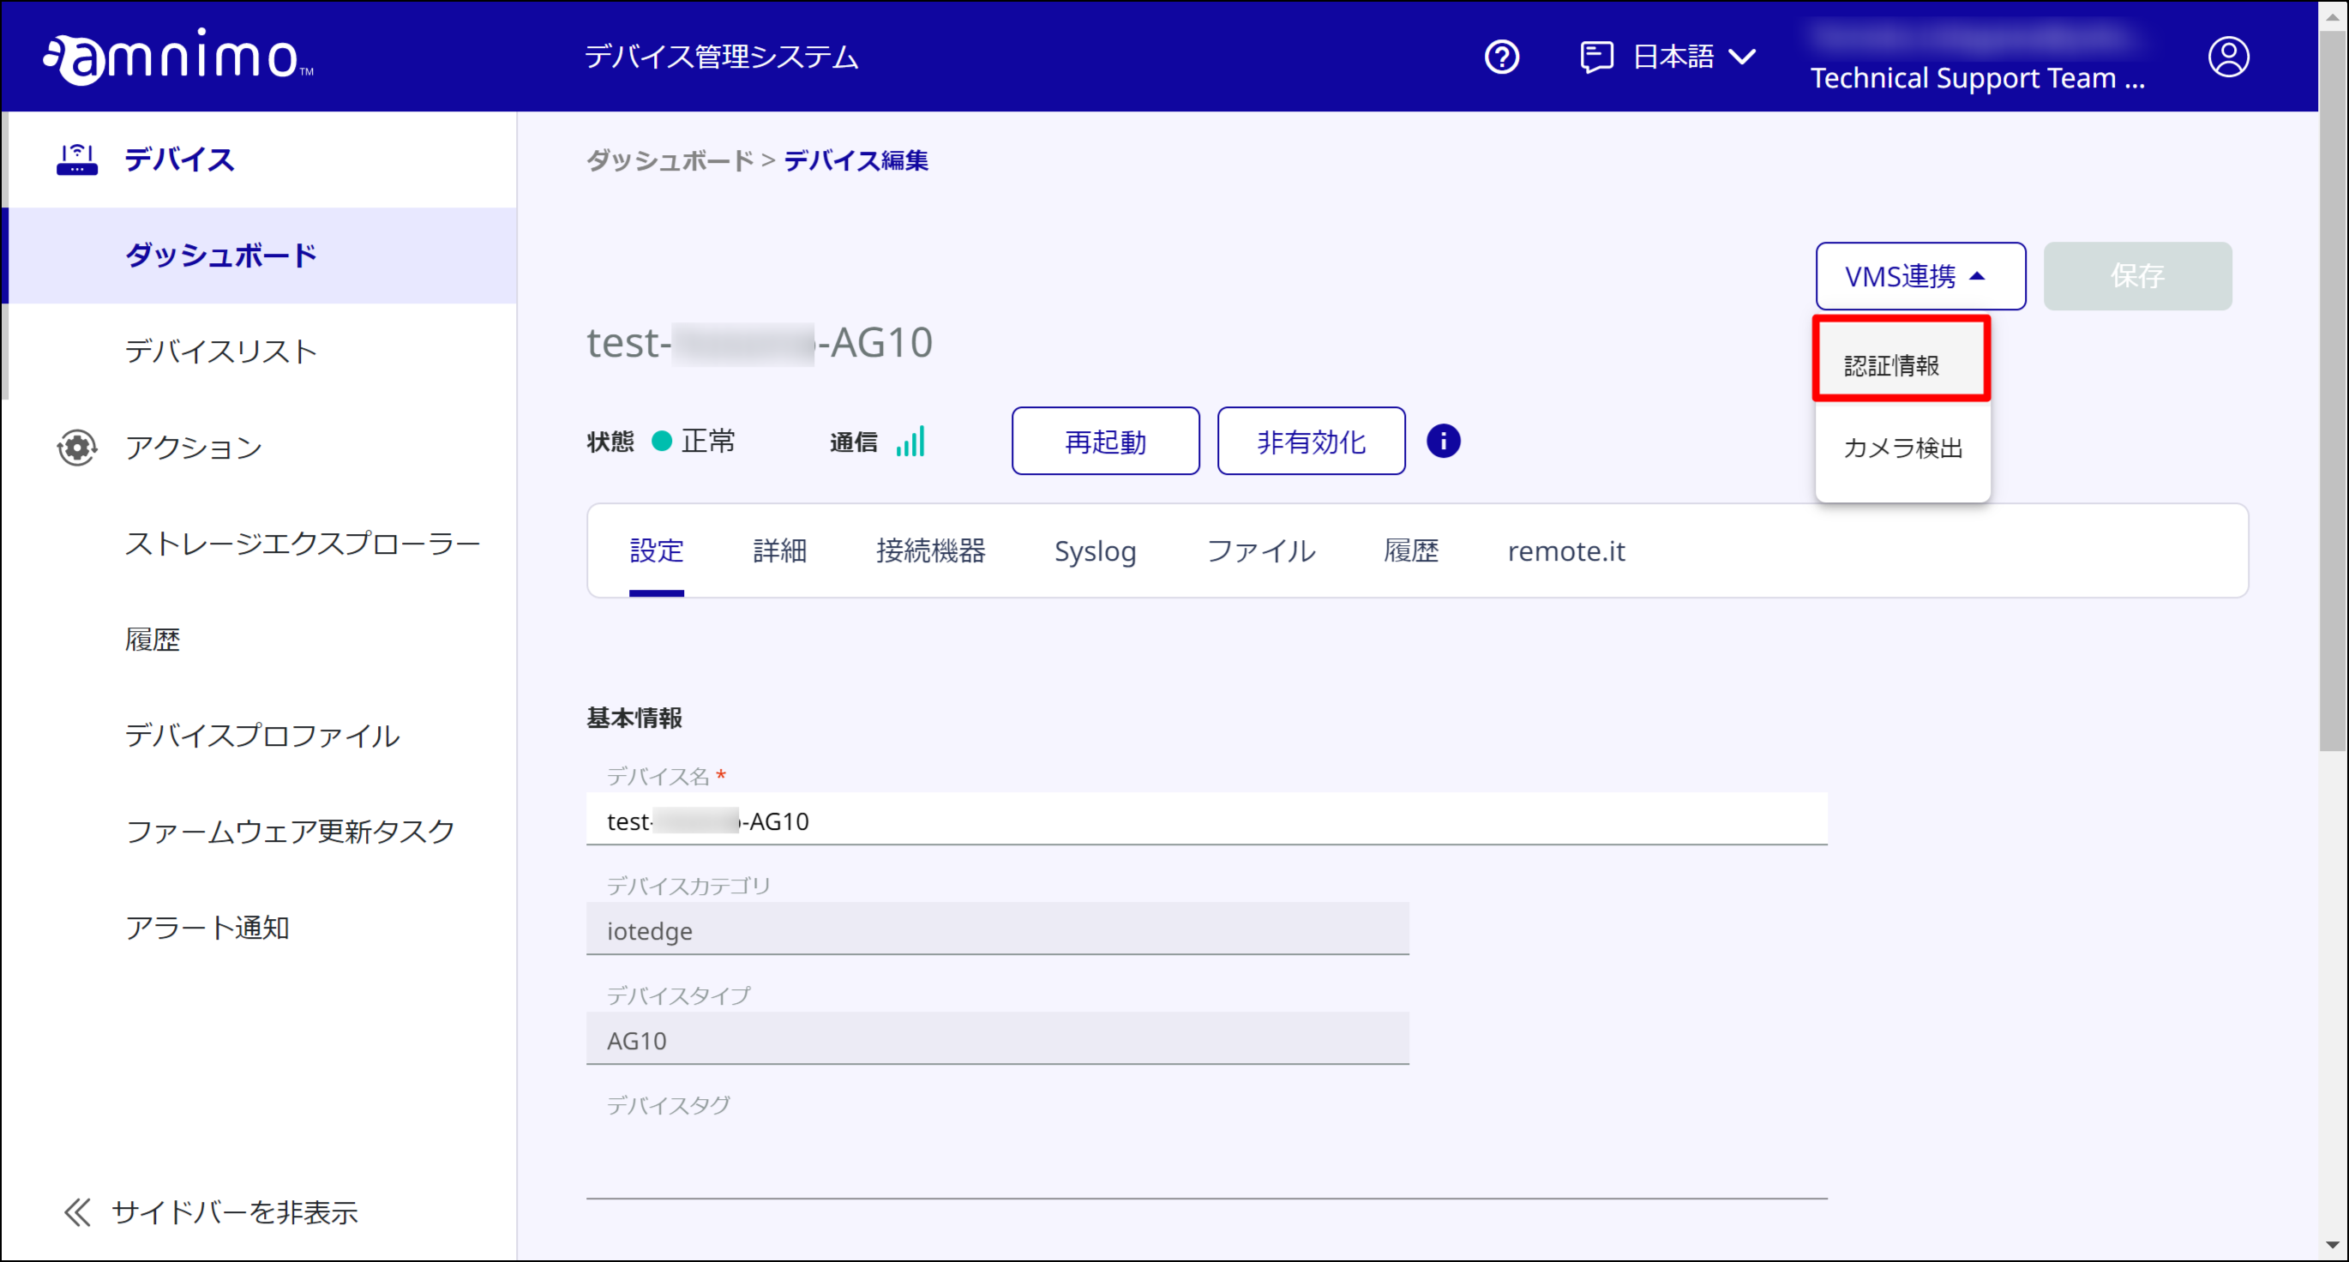Click the 再起動 button

coord(1104,441)
